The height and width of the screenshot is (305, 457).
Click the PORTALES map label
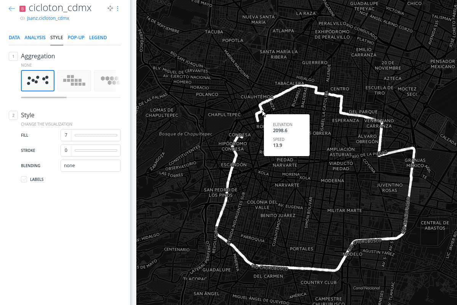pyautogui.click(x=302, y=249)
